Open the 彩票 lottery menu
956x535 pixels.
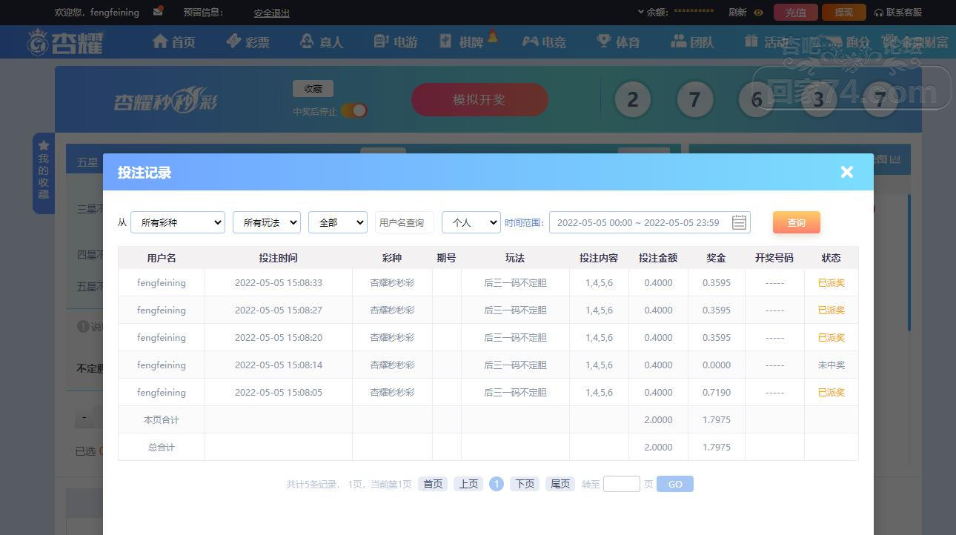click(248, 42)
